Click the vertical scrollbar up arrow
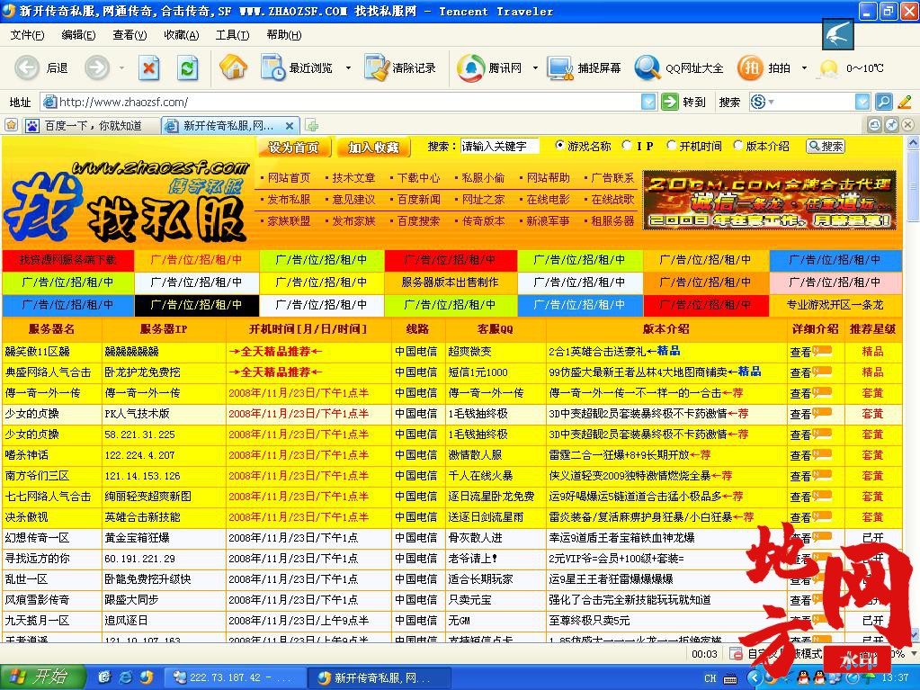 tap(913, 142)
